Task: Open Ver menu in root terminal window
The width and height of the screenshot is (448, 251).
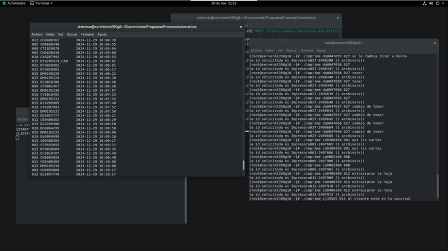Action: (x=280, y=50)
